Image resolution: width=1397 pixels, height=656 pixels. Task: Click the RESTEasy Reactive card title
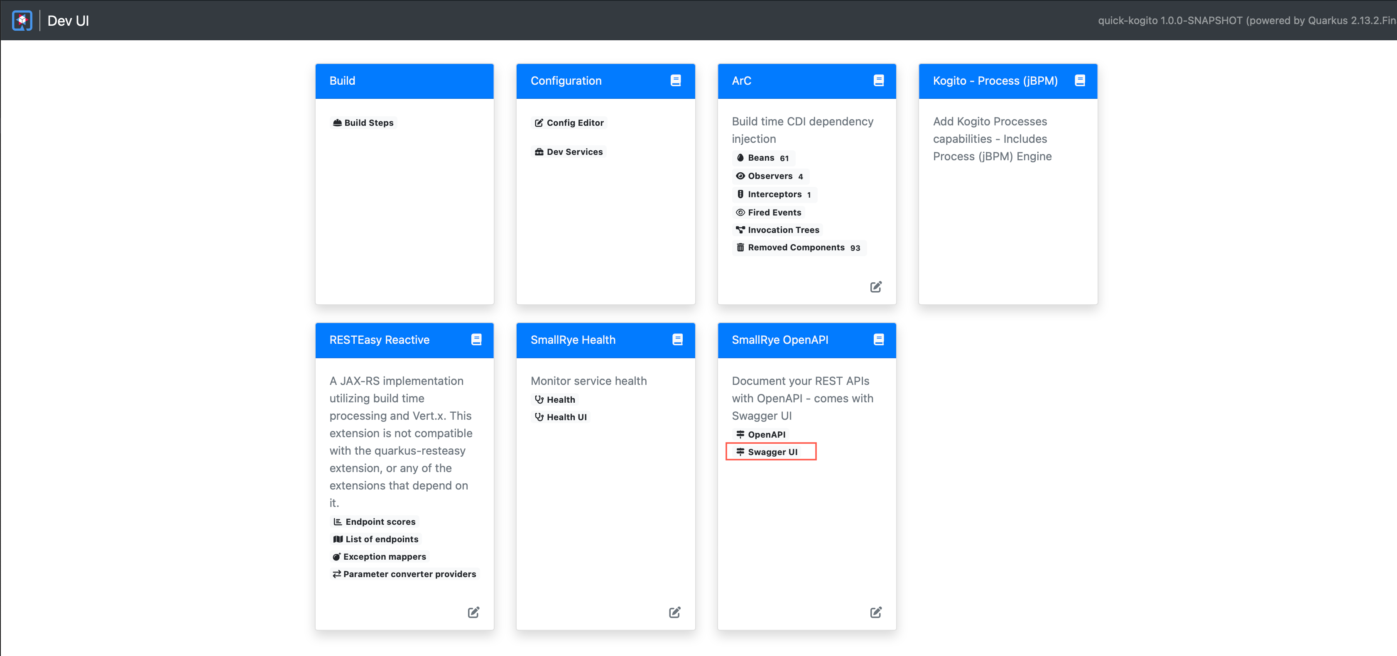coord(379,340)
